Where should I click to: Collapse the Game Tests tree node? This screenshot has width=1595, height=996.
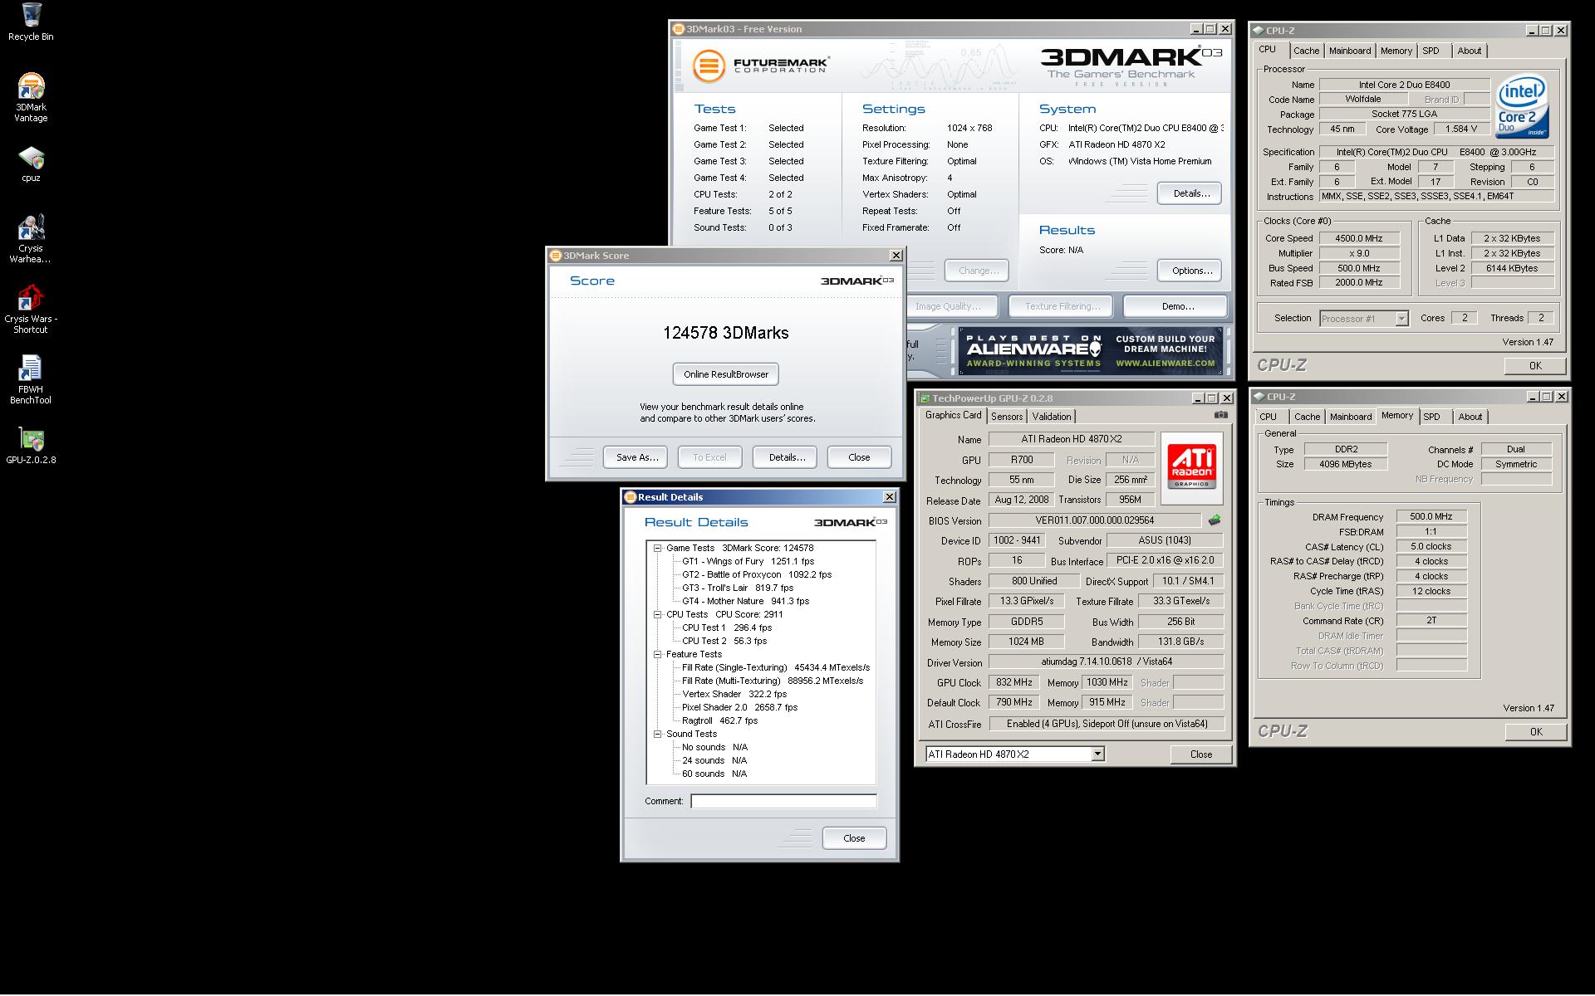[657, 548]
